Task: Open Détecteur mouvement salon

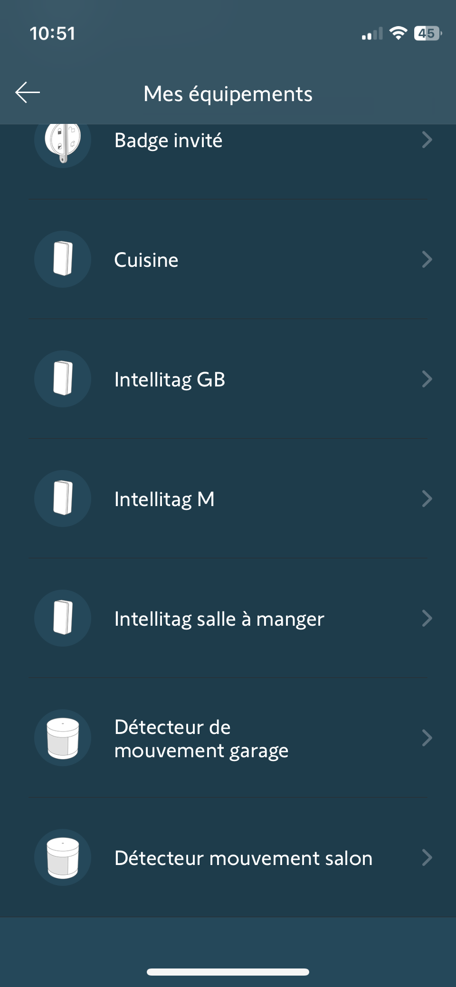Action: pyautogui.click(x=243, y=858)
